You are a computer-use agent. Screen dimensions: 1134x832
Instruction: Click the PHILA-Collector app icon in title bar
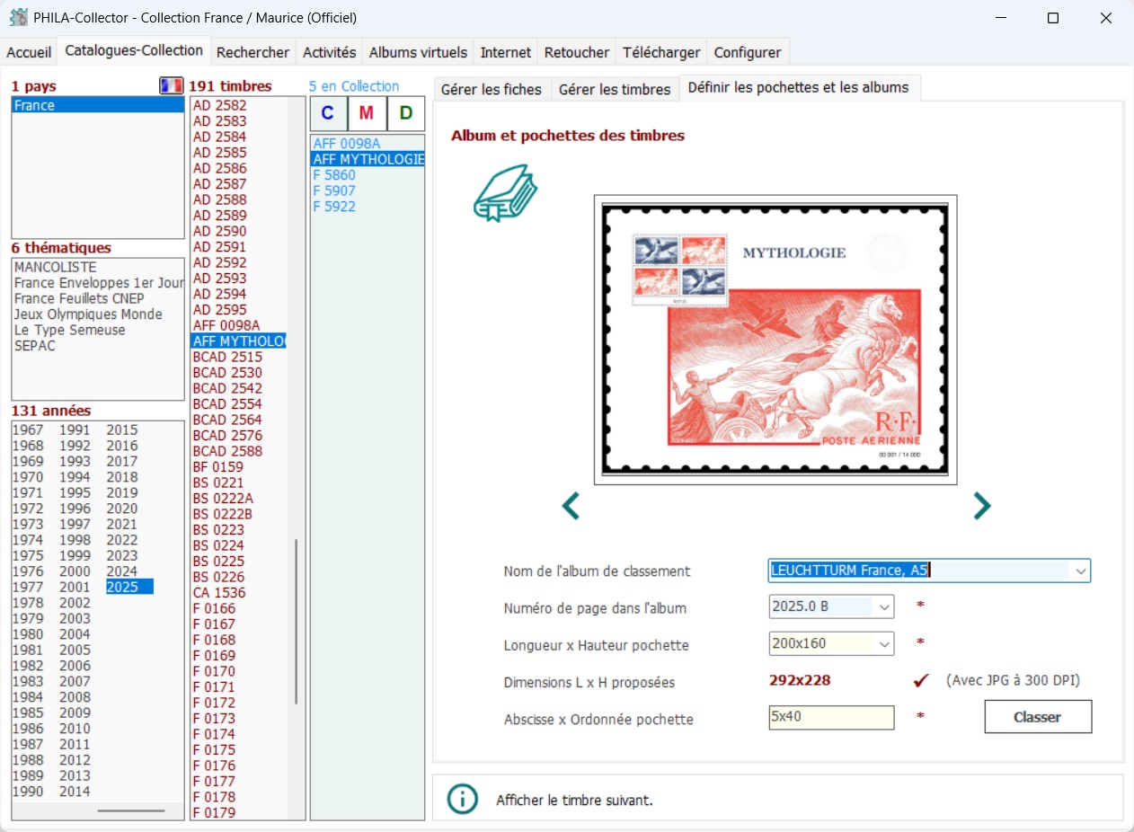tap(18, 18)
